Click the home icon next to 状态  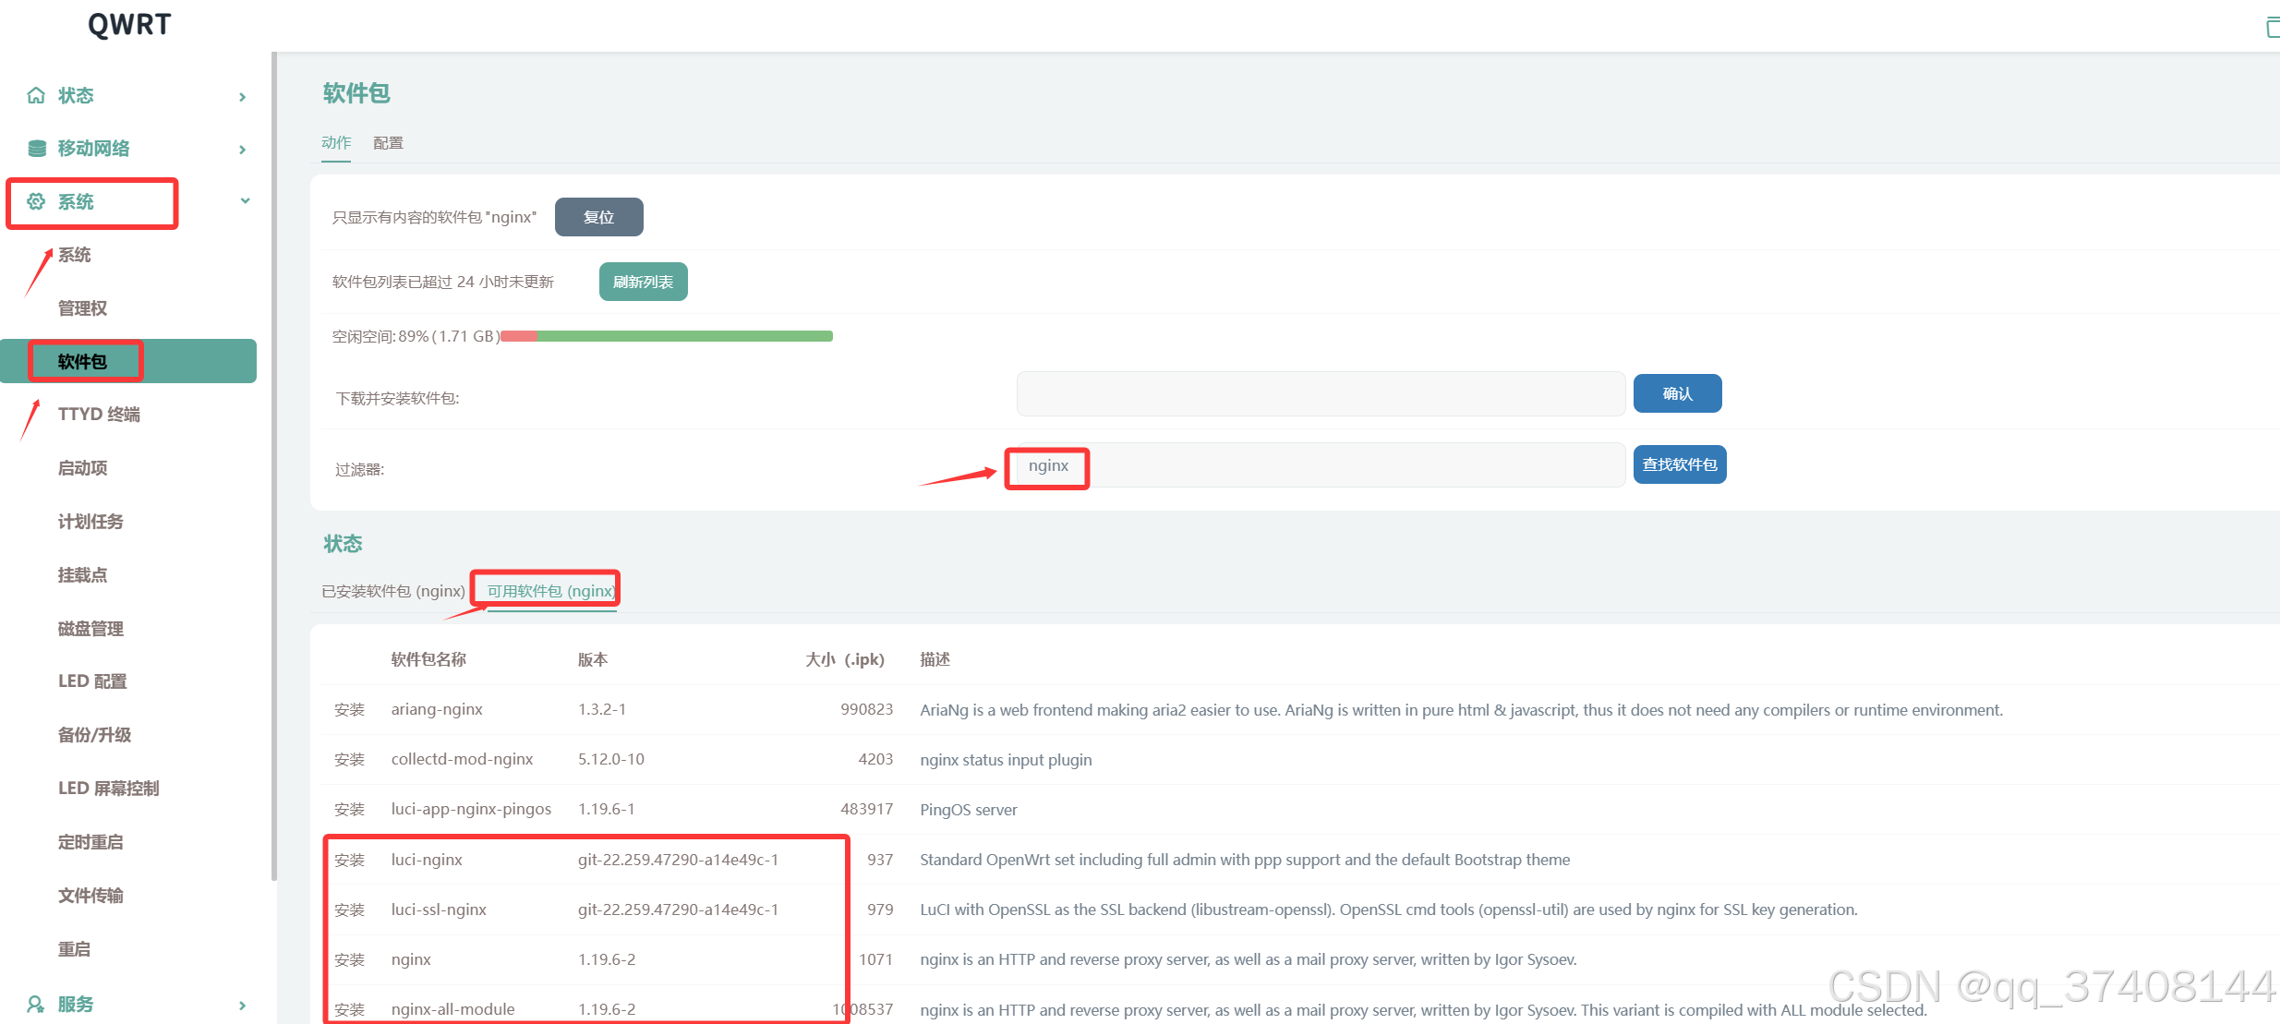click(36, 95)
